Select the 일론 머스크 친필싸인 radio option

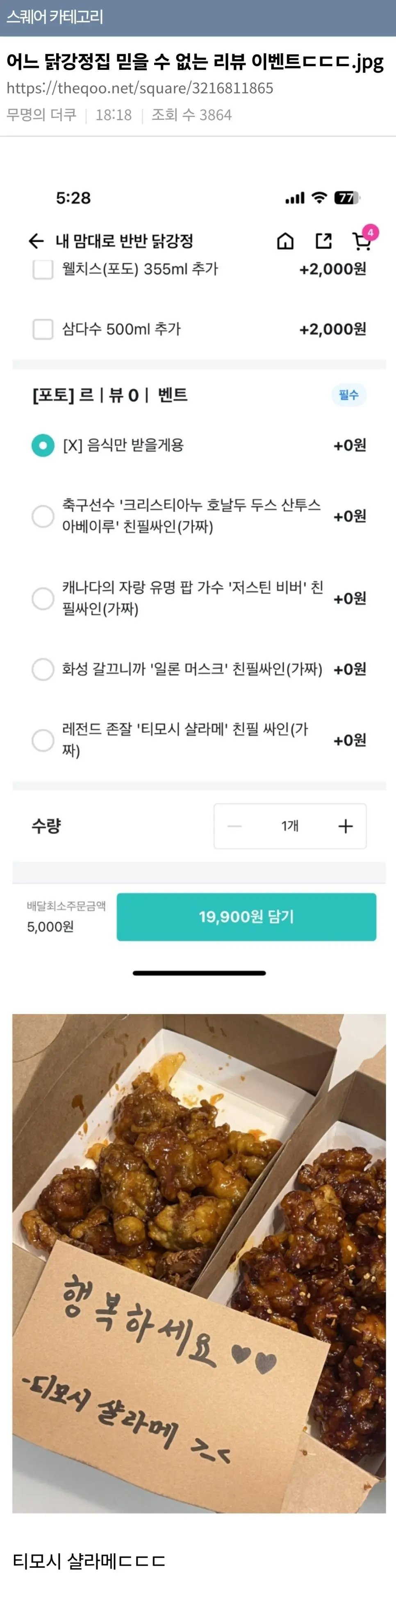pyautogui.click(x=43, y=669)
